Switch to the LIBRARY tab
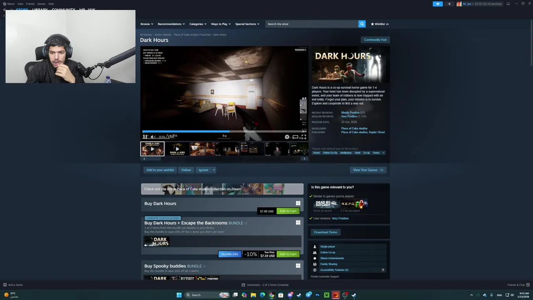The width and height of the screenshot is (533, 300). pyautogui.click(x=40, y=10)
